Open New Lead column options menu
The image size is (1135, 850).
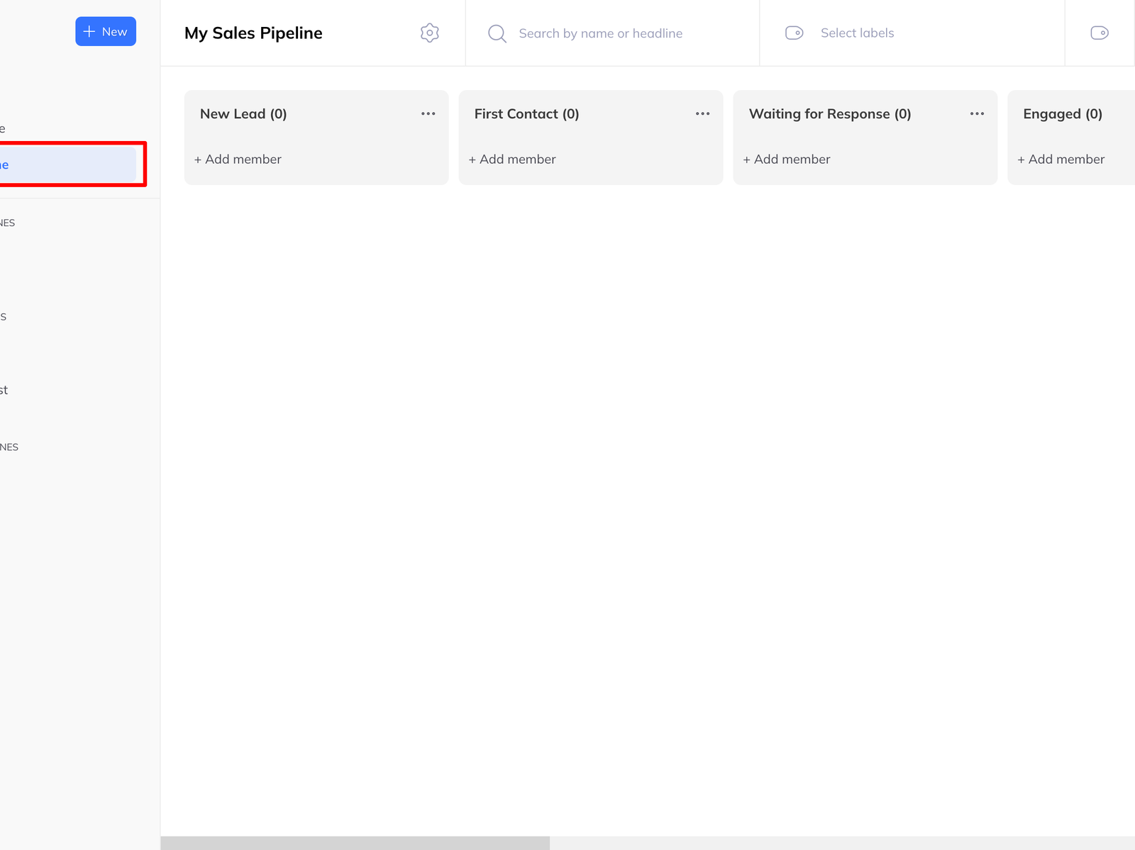click(428, 113)
